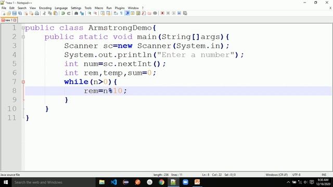Image resolution: width=333 pixels, height=187 pixels.
Task: Toggle INS insert mode in status bar
Action: pyautogui.click(x=324, y=175)
